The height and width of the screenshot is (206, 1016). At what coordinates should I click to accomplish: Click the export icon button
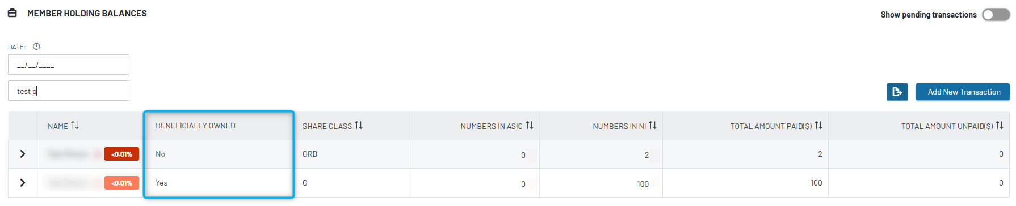(897, 92)
